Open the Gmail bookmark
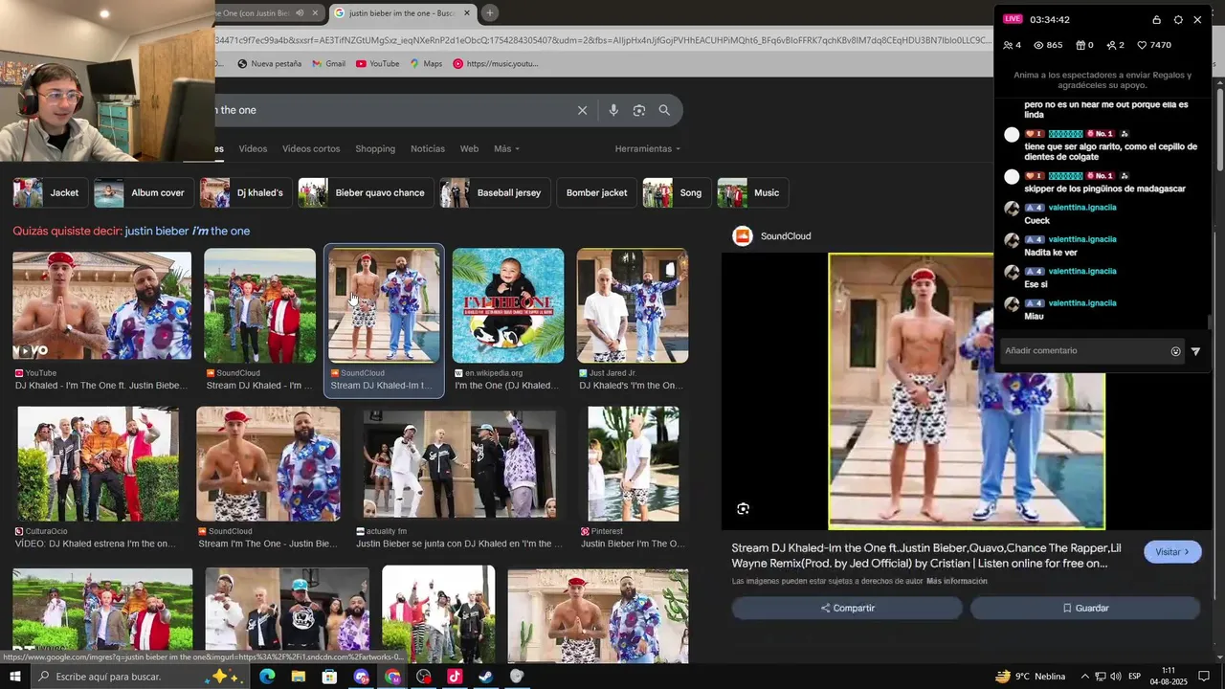Image resolution: width=1225 pixels, height=689 pixels. coord(328,64)
